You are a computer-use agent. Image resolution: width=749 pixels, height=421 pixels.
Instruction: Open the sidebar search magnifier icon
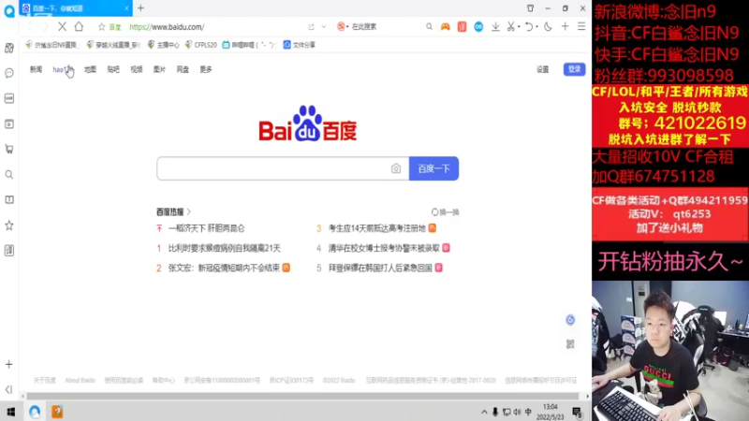[x=9, y=175]
